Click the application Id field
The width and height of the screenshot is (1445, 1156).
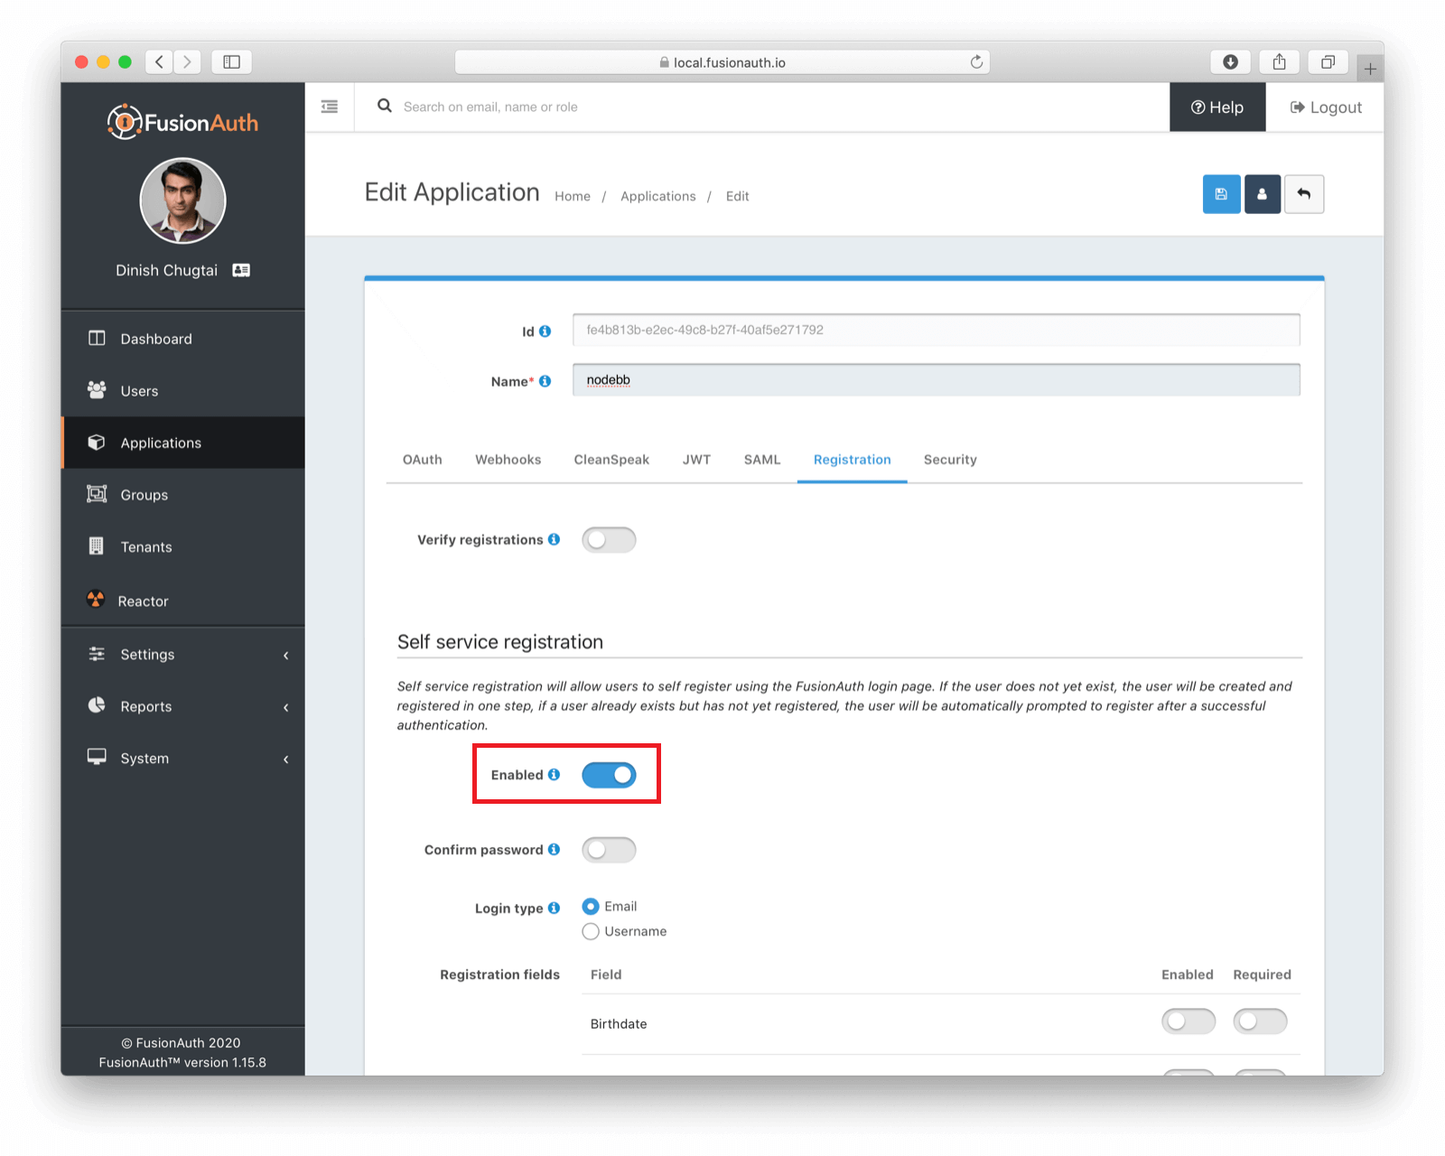click(937, 330)
